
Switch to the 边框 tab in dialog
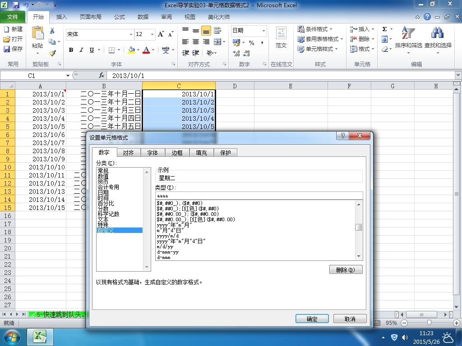pyautogui.click(x=177, y=153)
